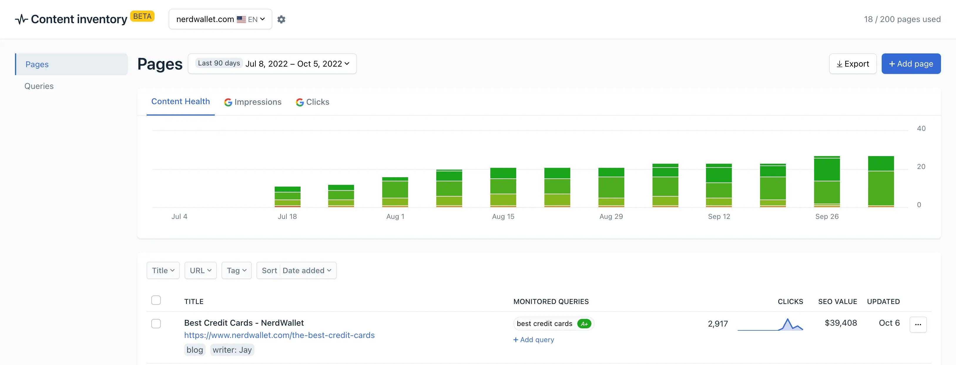Switch to the Content Health tab
This screenshot has height=365, width=956.
point(180,102)
